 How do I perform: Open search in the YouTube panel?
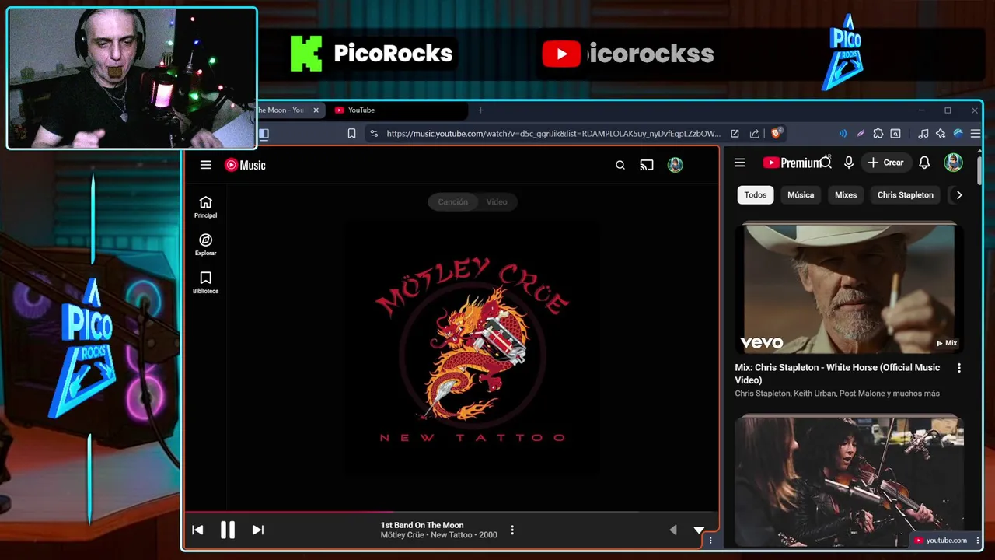click(826, 163)
